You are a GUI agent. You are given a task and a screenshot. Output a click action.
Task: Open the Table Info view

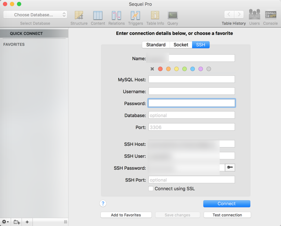tap(155, 18)
